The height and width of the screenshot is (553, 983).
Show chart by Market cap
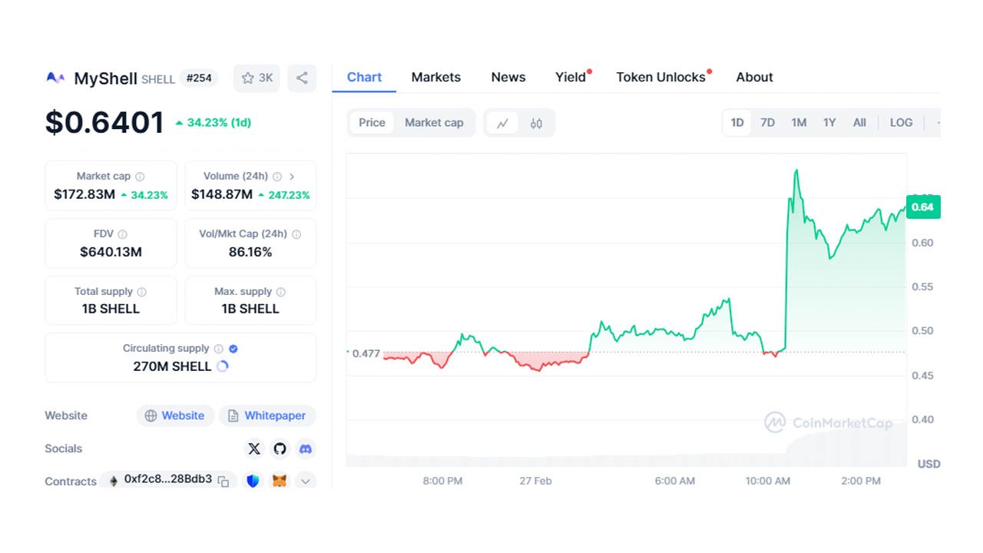(x=434, y=123)
